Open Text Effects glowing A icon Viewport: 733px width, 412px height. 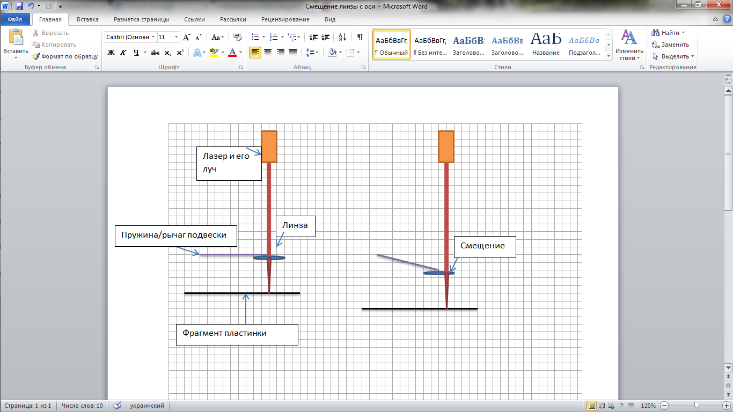(197, 53)
